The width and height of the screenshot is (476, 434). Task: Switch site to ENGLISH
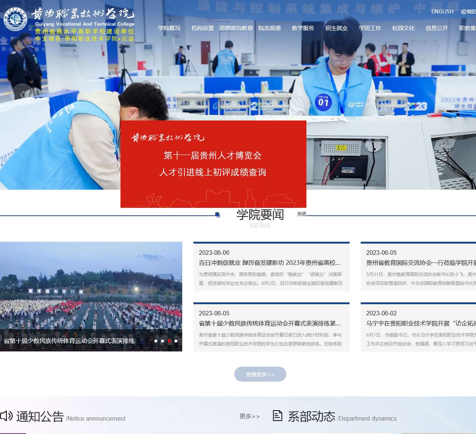(x=443, y=12)
